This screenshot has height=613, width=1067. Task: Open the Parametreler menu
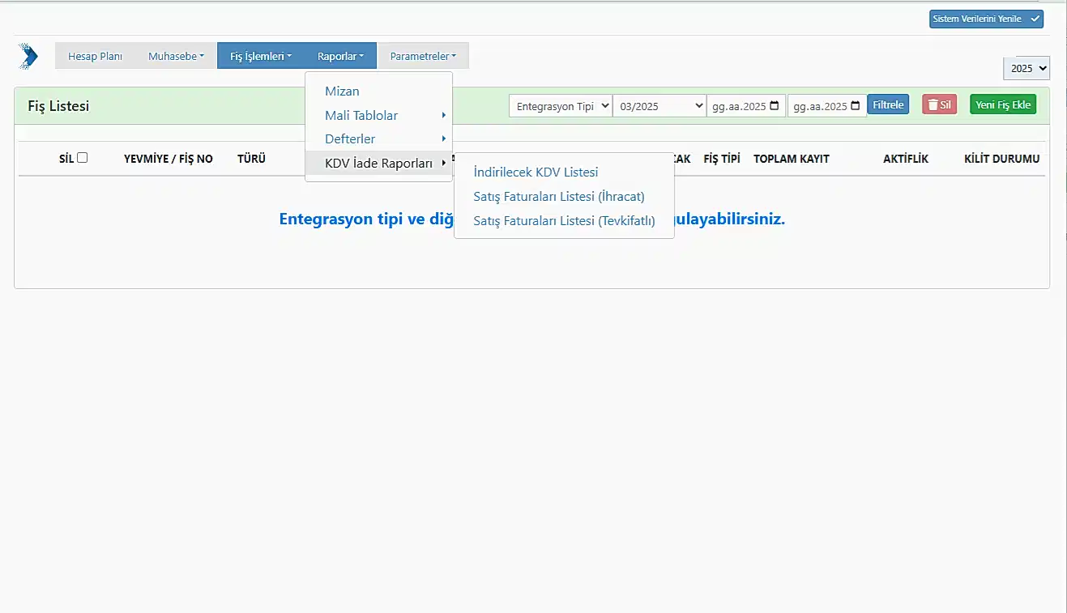pos(423,56)
